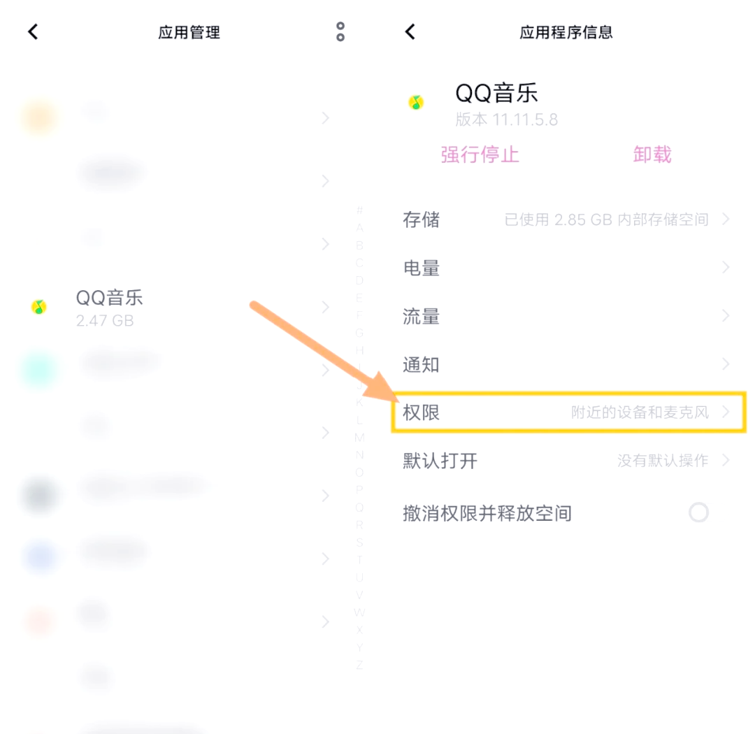Open the 默认打开 settings row
Screen dimensions: 755x734
(x=566, y=461)
